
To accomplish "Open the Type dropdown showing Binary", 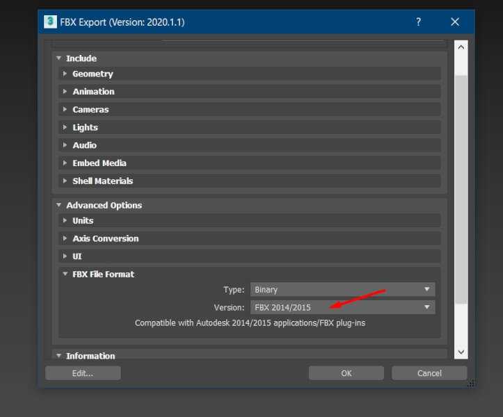I will (x=342, y=289).
